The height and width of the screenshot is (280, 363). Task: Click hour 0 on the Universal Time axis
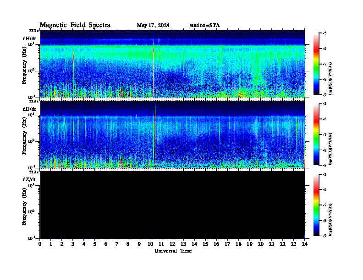click(40, 244)
